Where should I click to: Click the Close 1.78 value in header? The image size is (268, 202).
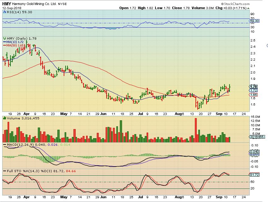coord(181,8)
